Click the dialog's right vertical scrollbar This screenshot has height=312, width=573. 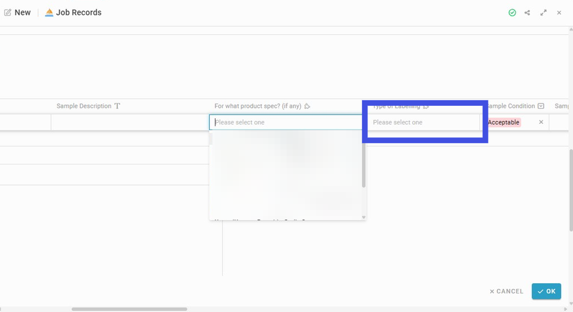(x=571, y=190)
